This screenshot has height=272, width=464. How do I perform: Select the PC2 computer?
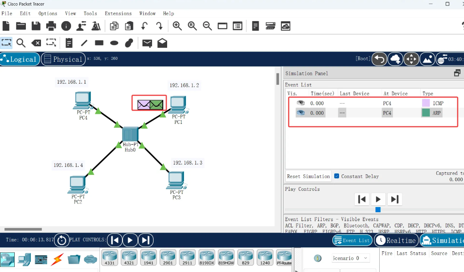[78, 185]
